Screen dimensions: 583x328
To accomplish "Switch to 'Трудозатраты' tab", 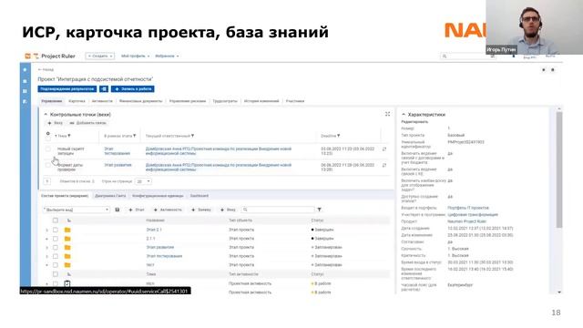I will (x=225, y=101).
